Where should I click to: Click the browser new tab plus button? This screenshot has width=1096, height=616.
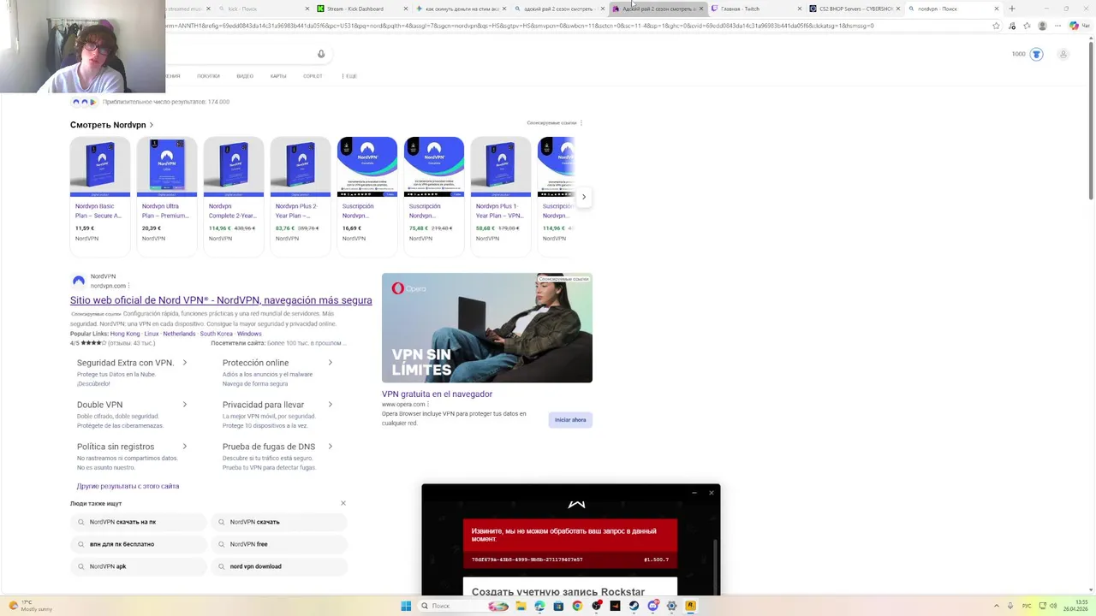coord(1012,9)
